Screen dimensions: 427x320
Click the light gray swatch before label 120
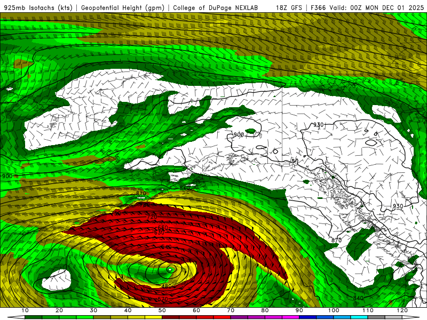click(x=394, y=317)
